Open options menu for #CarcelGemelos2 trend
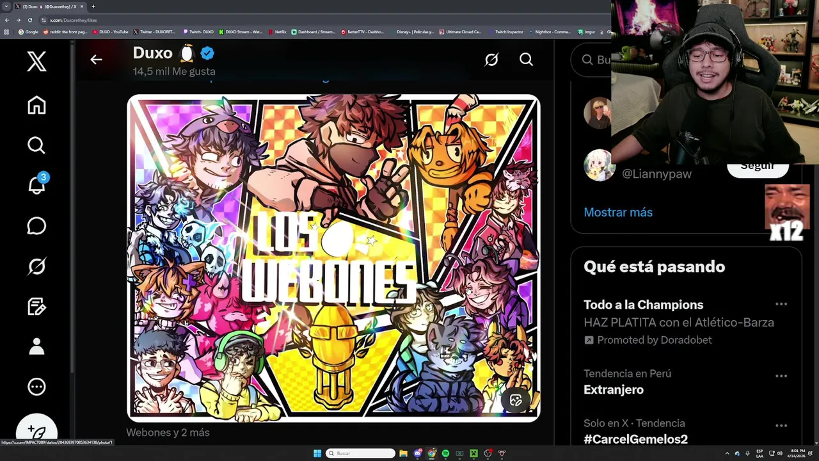The image size is (819, 461). 781,426
